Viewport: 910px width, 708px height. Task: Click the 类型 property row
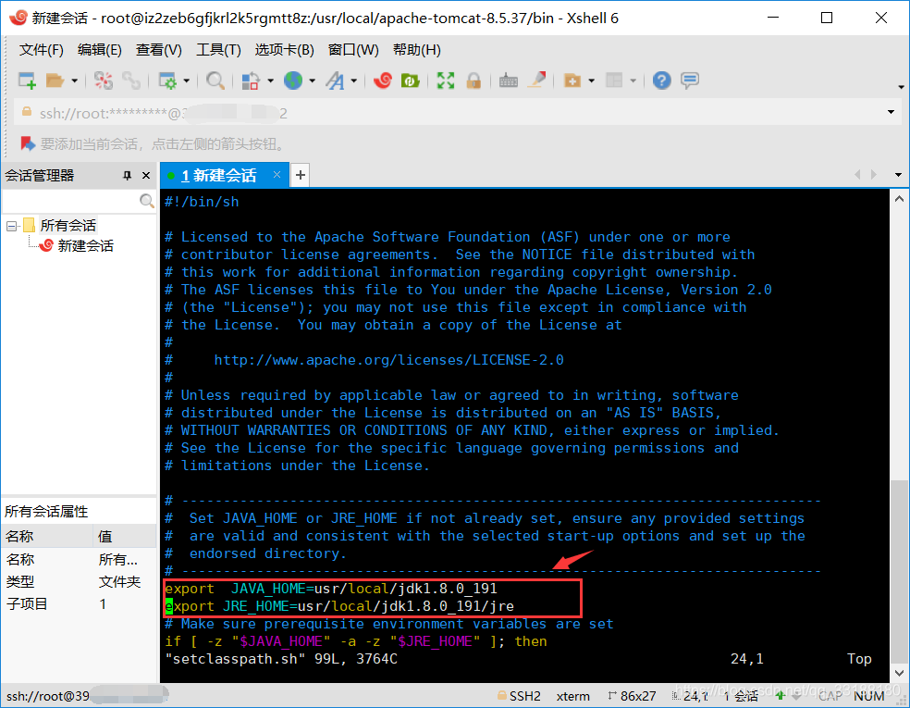click(79, 581)
